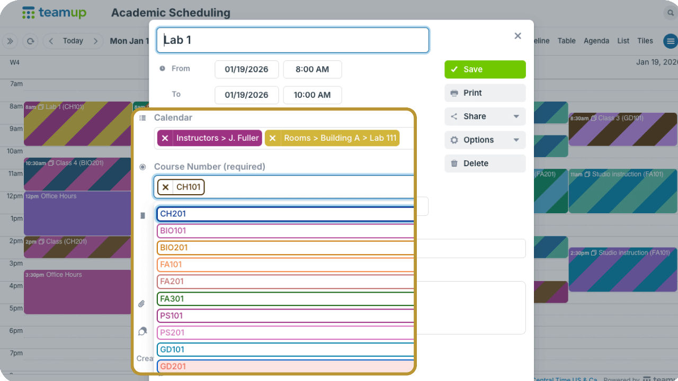Delete the Lab 1 event

pos(485,164)
